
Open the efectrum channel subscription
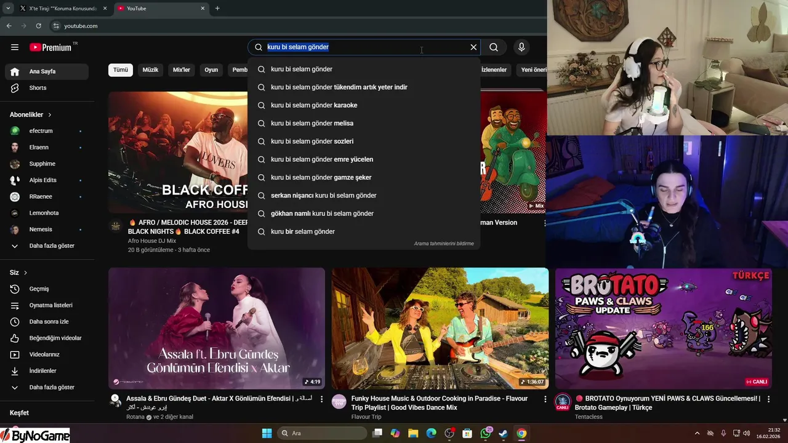(47, 131)
